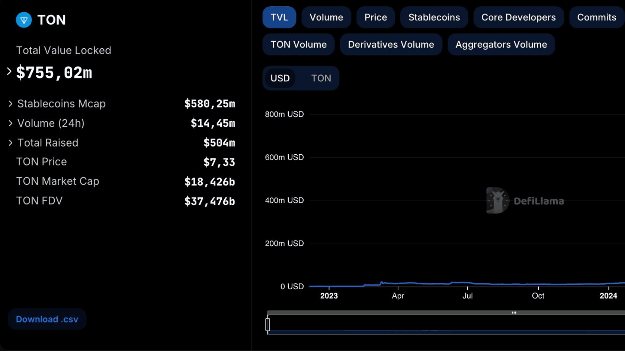Select USD denomination
Image resolution: width=625 pixels, height=351 pixels.
(280, 78)
